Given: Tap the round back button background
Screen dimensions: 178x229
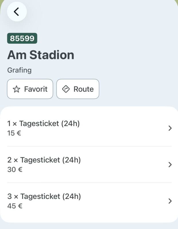Looking at the screenshot, I should click(x=17, y=11).
